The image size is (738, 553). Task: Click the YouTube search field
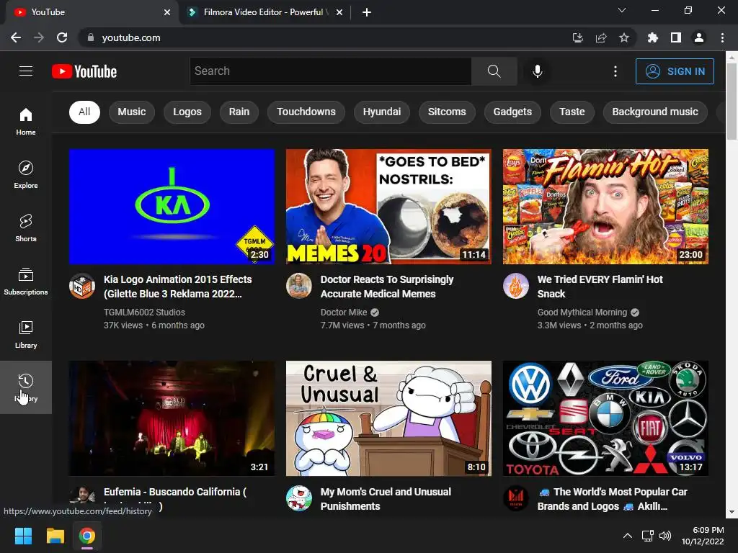(330, 71)
